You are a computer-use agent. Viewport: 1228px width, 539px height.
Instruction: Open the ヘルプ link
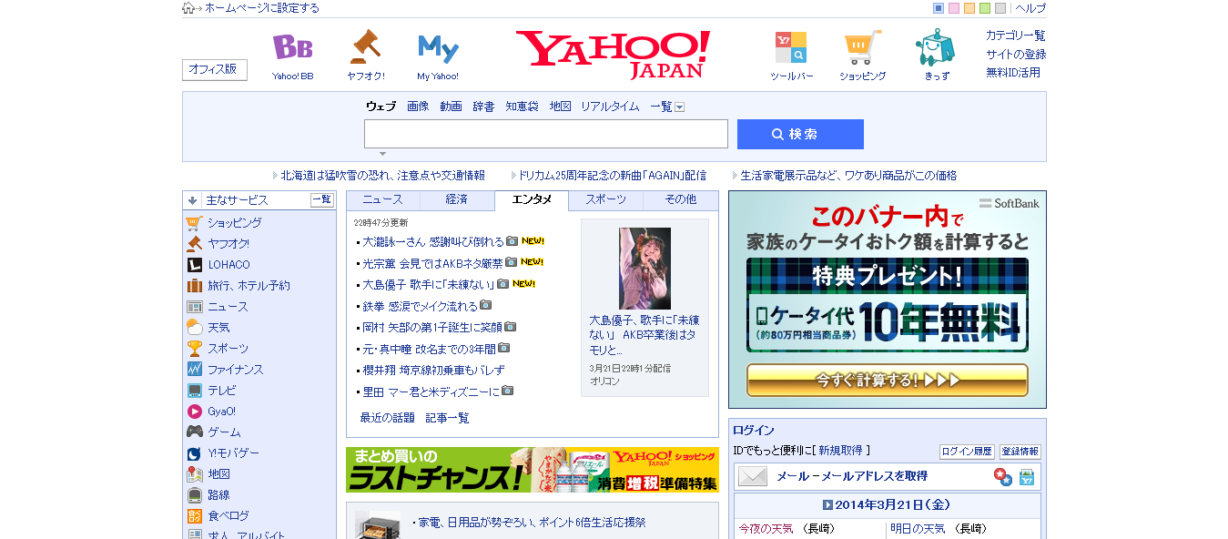tap(1030, 8)
